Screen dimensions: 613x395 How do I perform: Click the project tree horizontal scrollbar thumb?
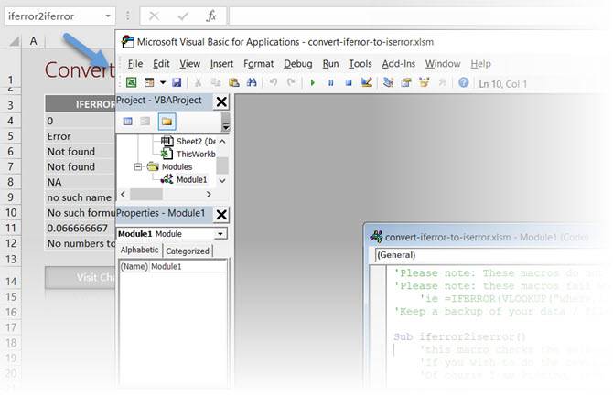click(146, 194)
